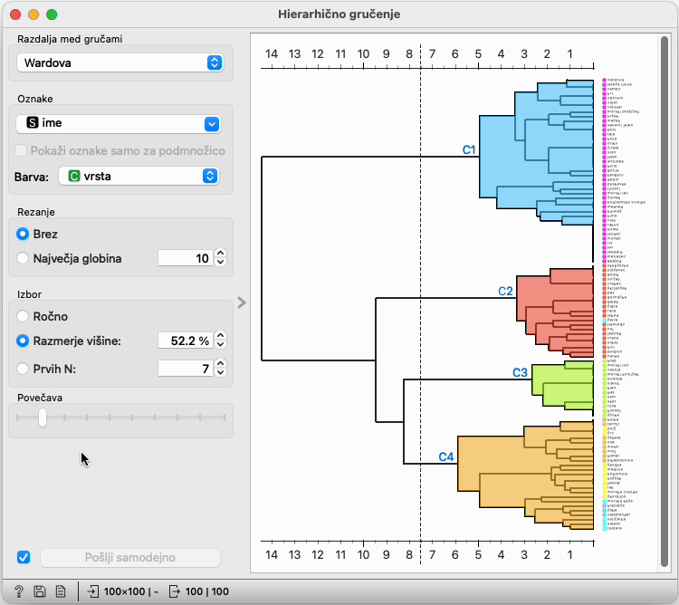679x605 pixels.
Task: Click the Povečava zoom slider handle
Action: click(x=42, y=418)
